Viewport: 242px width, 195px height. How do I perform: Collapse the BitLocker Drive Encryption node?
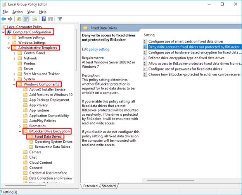click(20, 132)
